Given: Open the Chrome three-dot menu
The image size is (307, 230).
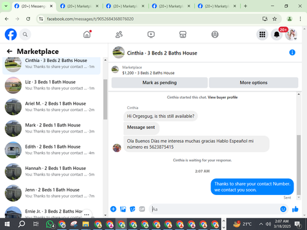Looking at the screenshot, I should (x=300, y=19).
